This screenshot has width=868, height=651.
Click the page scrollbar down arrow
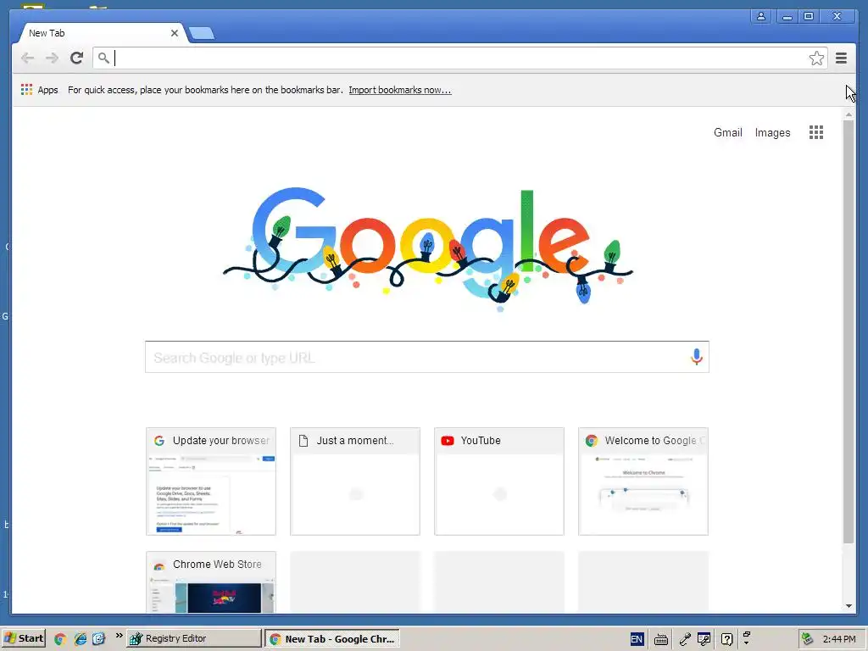coord(849,606)
